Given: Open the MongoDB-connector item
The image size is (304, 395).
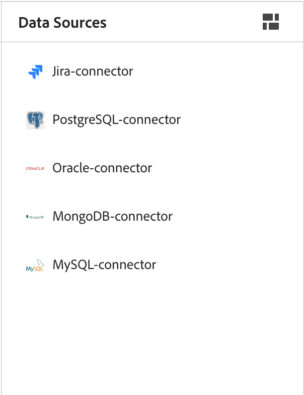Looking at the screenshot, I should coord(112,217).
